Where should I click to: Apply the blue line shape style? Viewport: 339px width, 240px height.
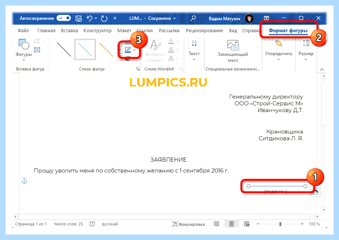(85, 50)
